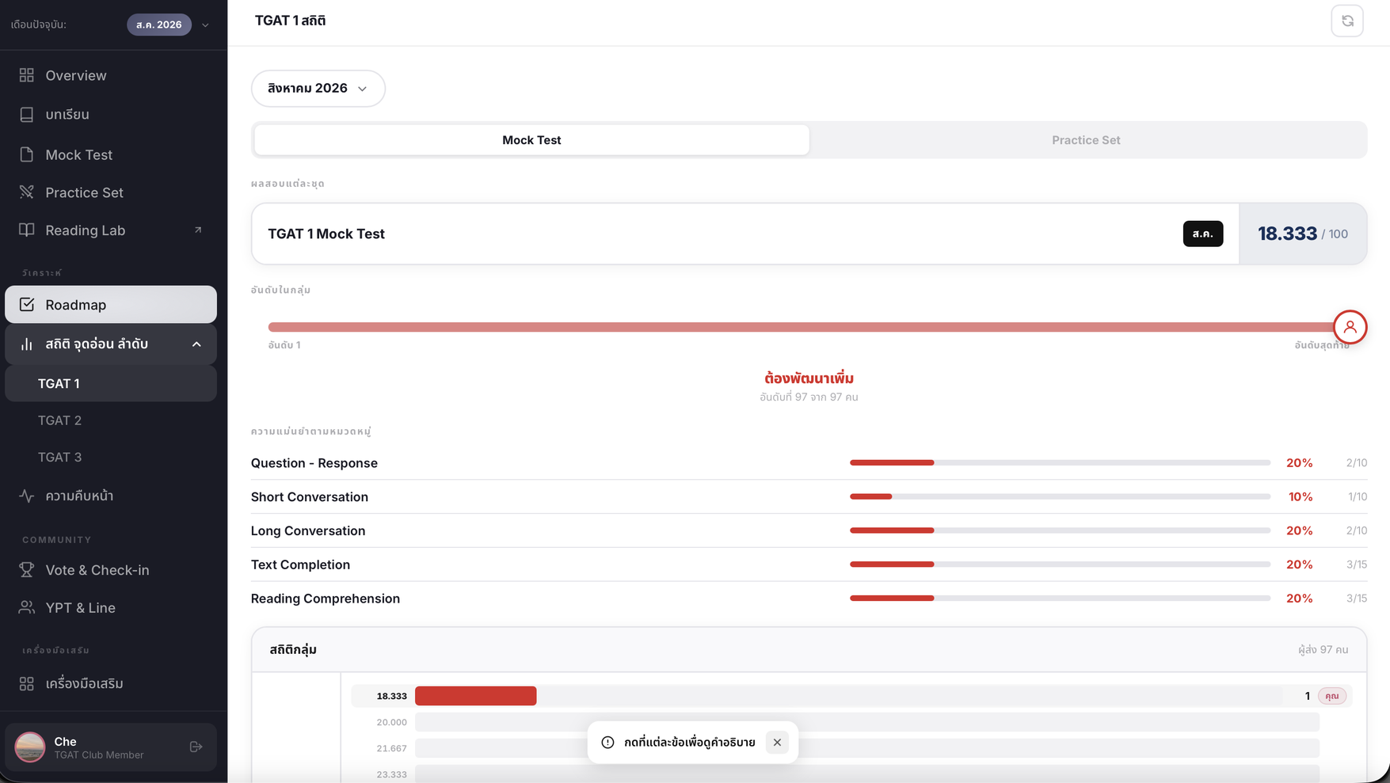Open บทเรียน in the sidebar
Viewport: 1390px width, 783px height.
tap(111, 115)
